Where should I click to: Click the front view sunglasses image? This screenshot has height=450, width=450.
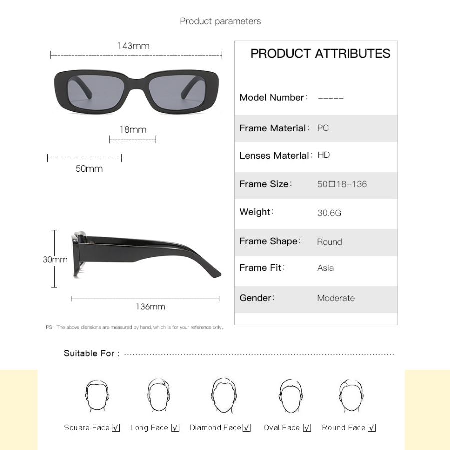[x=136, y=92]
